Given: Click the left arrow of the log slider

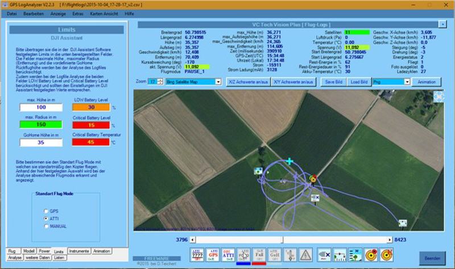Looking at the screenshot, I should point(192,239).
